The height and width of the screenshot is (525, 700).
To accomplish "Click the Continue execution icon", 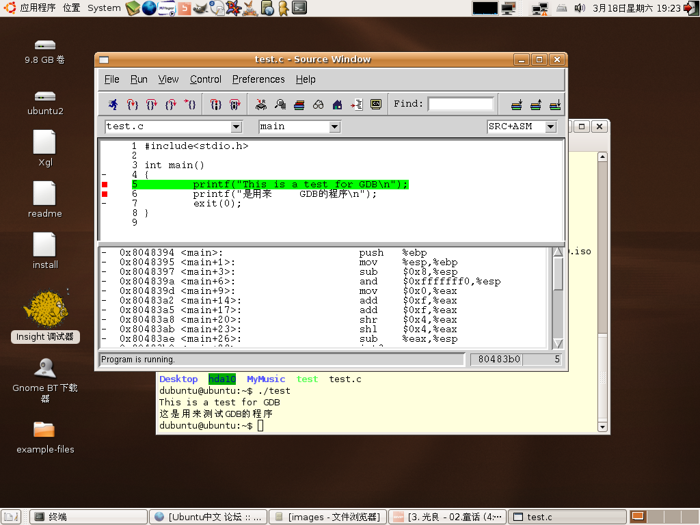I will tap(190, 105).
